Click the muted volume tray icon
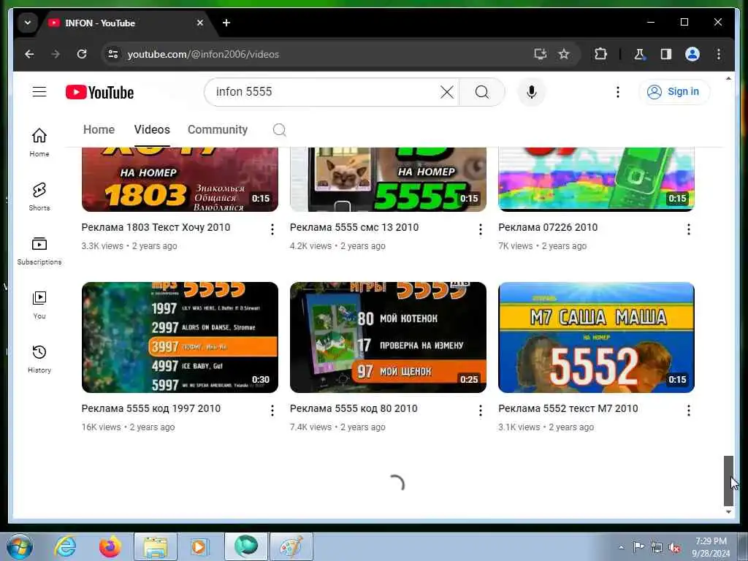 point(674,547)
